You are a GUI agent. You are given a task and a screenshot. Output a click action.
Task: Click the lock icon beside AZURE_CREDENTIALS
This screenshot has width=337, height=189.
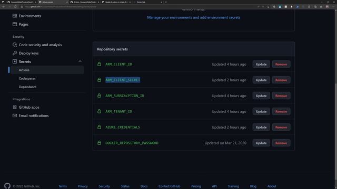point(99,127)
